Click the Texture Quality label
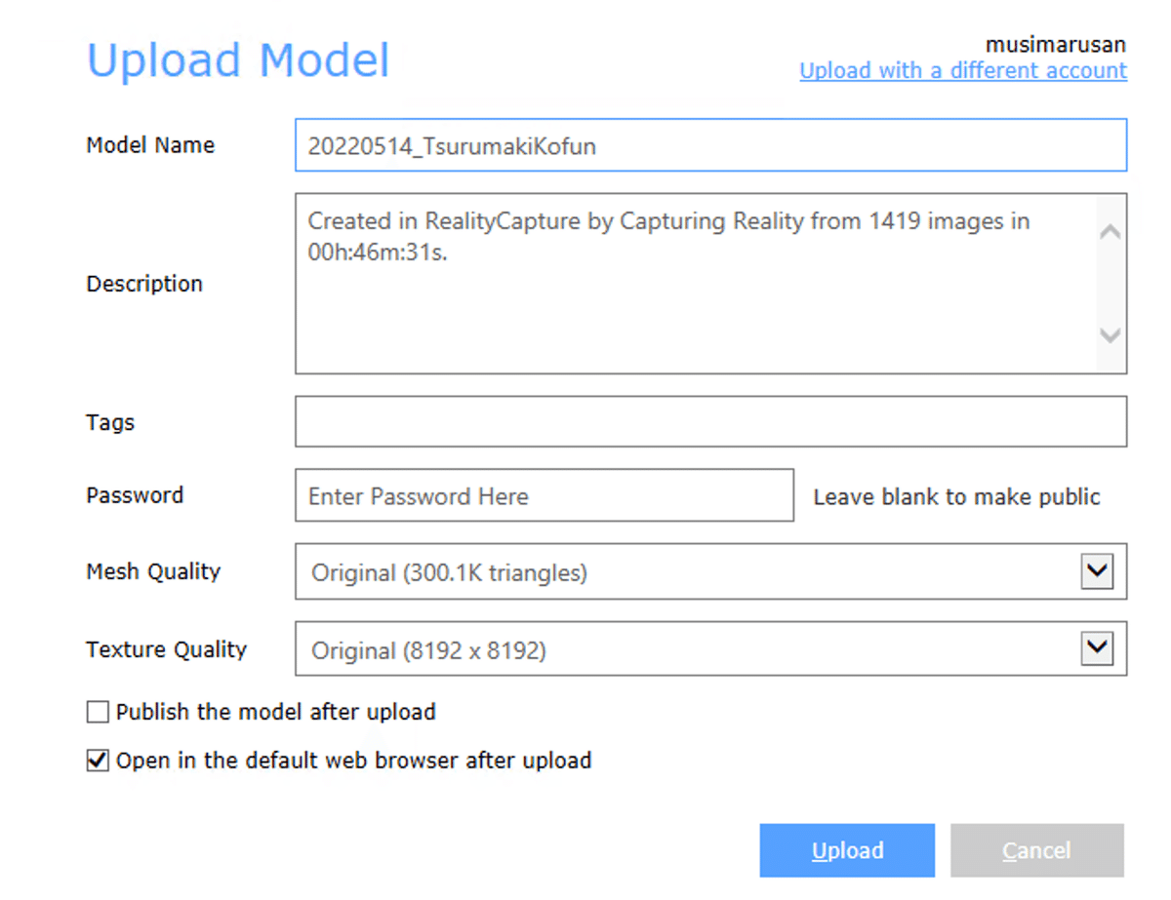 click(166, 649)
